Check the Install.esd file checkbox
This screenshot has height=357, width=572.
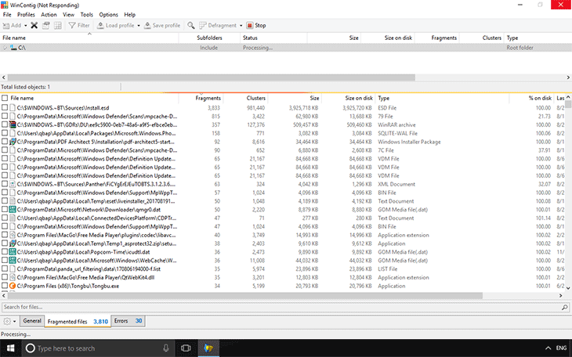tap(5, 107)
